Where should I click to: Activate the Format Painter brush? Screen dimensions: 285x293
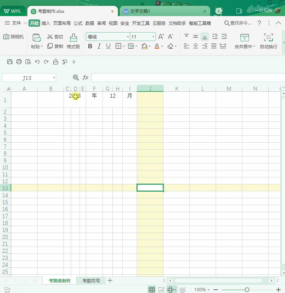[73, 41]
